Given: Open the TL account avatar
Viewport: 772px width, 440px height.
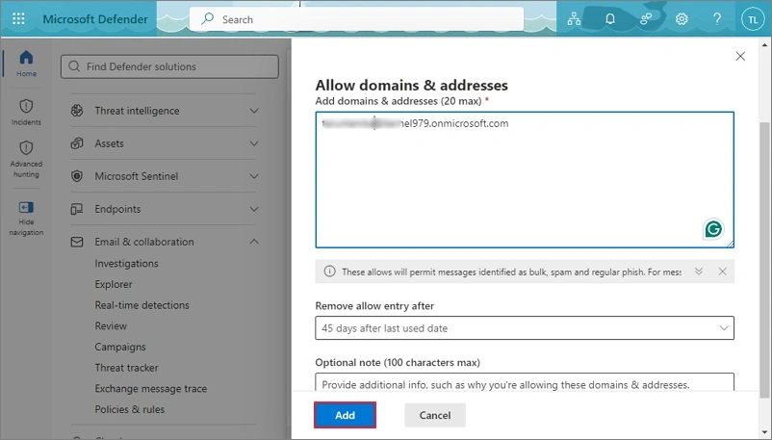Looking at the screenshot, I should (x=753, y=19).
